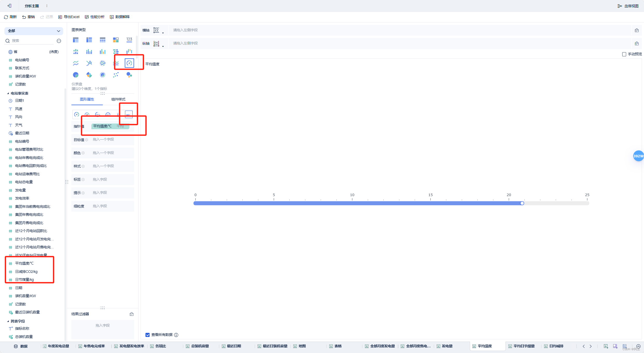Select the range area chart icon
This screenshot has width=644, height=353.
tap(116, 63)
